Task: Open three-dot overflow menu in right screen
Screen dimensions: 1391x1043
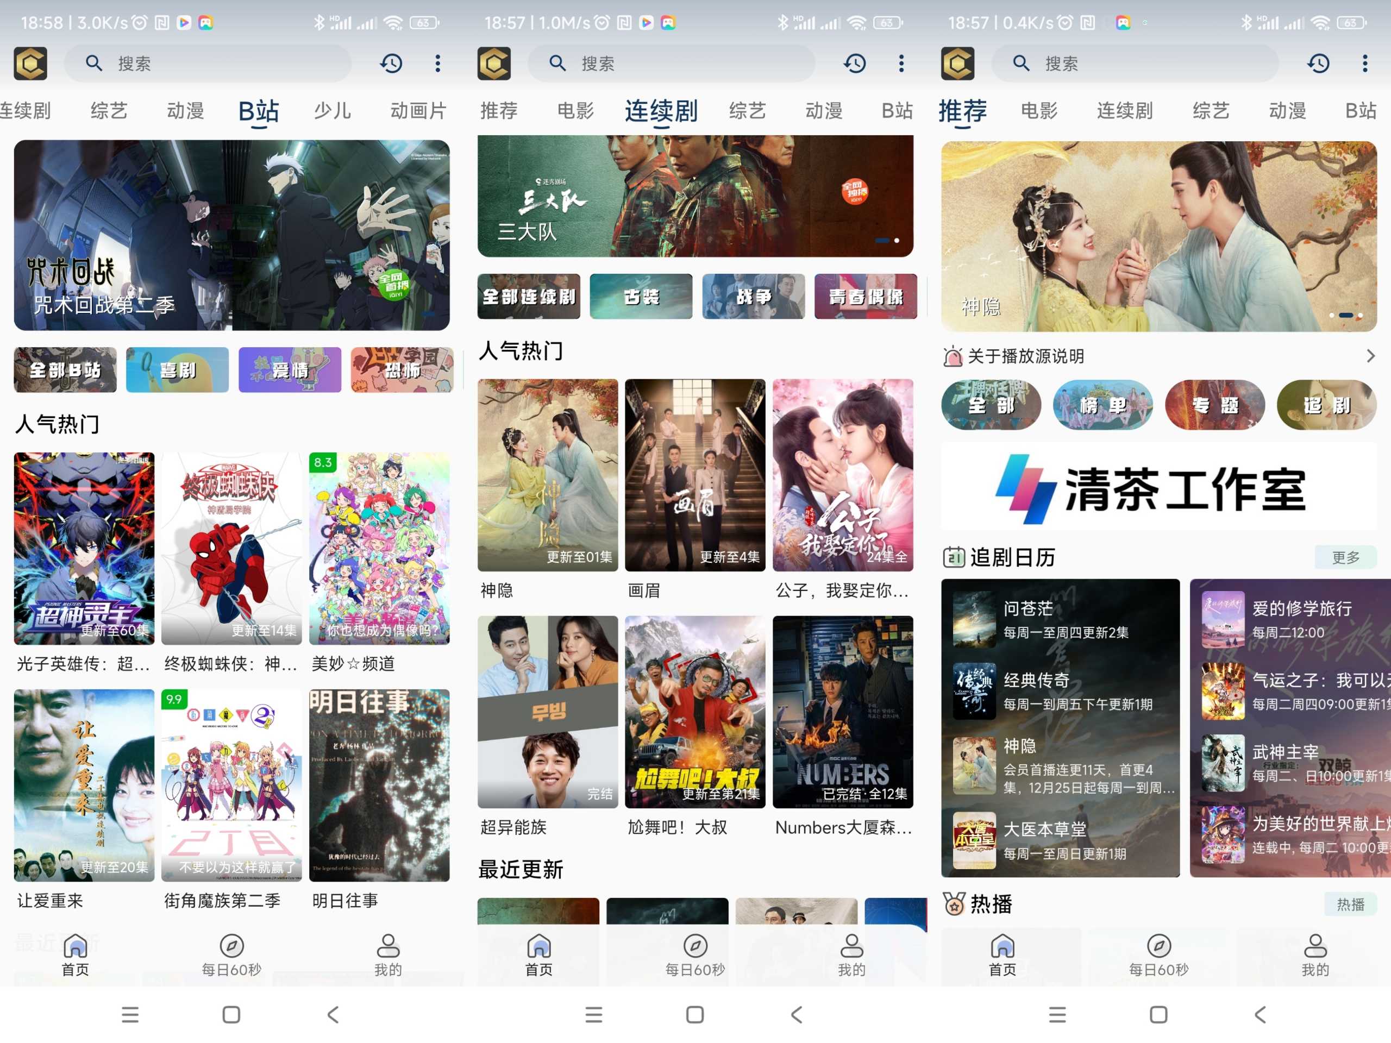Action: 1364,64
